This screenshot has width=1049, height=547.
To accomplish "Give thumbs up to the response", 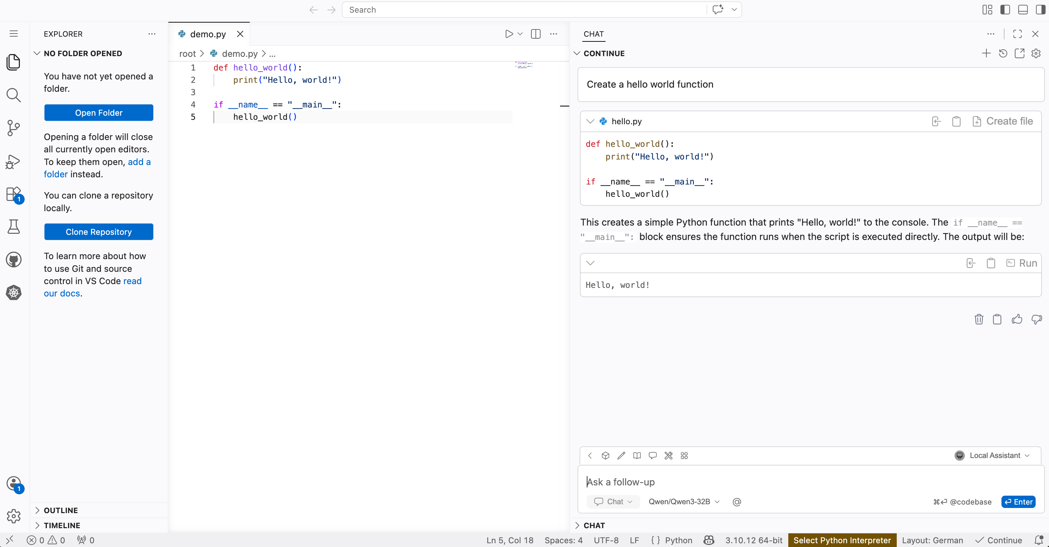I will point(1017,319).
